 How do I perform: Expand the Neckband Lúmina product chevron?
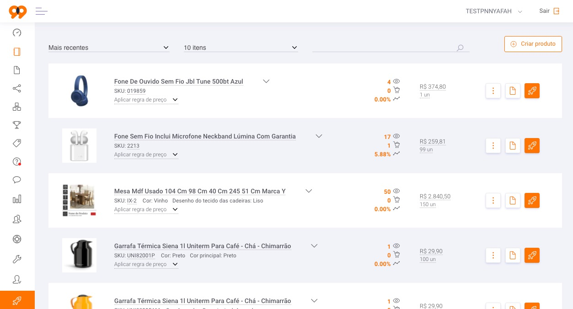tap(319, 136)
